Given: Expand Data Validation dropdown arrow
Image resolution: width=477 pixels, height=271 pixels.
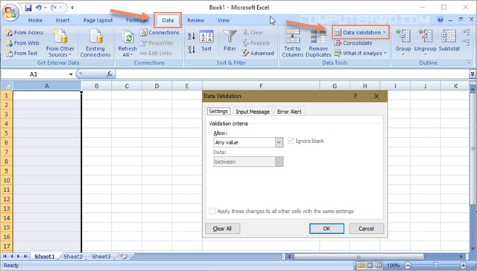Looking at the screenshot, I should point(385,32).
